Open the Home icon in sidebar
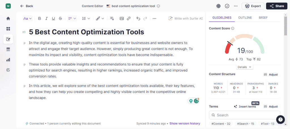290x129 pixels. tap(8, 18)
